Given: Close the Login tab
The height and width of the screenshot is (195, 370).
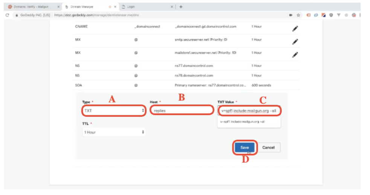Looking at the screenshot, I should click(172, 7).
